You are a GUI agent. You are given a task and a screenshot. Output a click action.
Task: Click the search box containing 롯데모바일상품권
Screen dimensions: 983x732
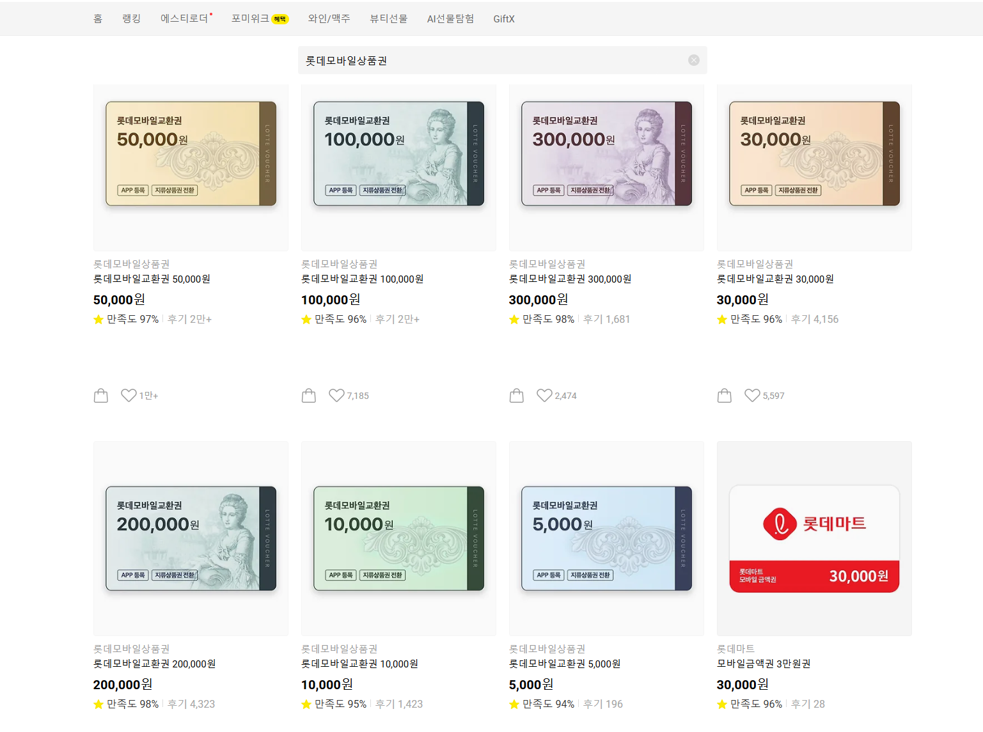502,60
